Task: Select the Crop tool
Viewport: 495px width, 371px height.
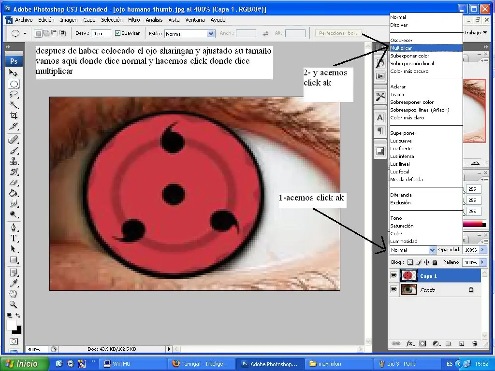Action: click(x=14, y=115)
